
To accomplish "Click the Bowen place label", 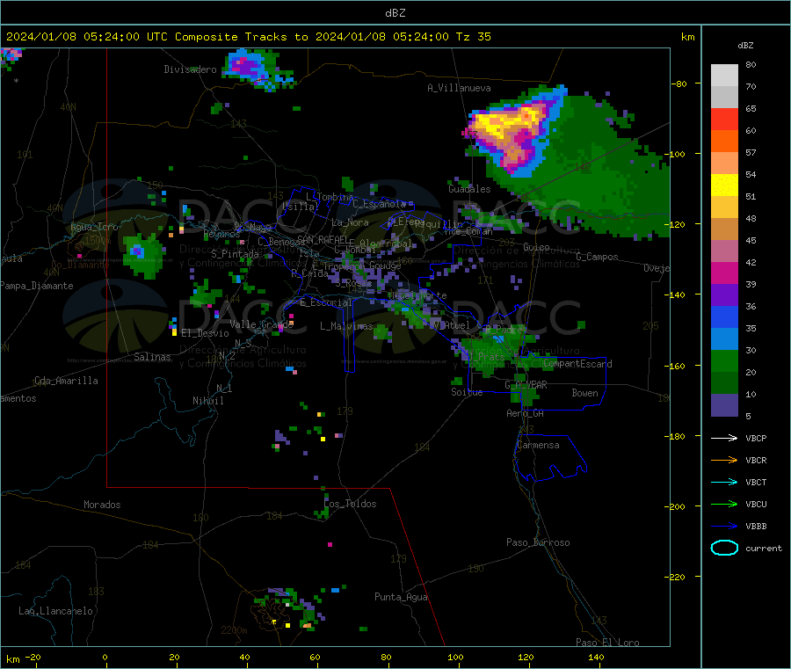I will 584,393.
